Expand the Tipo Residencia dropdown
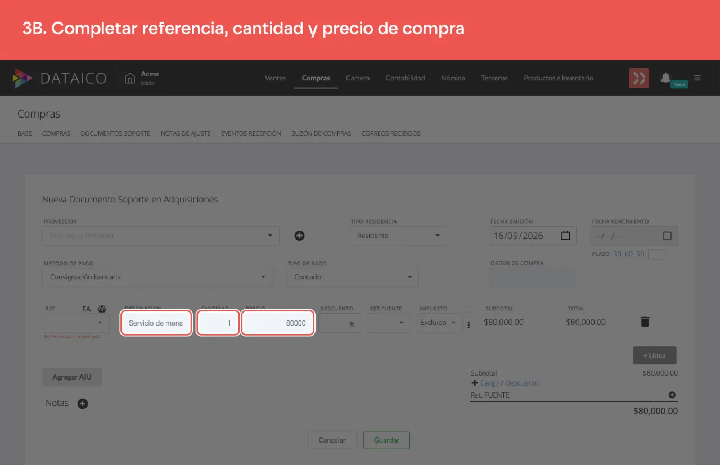This screenshot has height=465, width=720. click(398, 236)
